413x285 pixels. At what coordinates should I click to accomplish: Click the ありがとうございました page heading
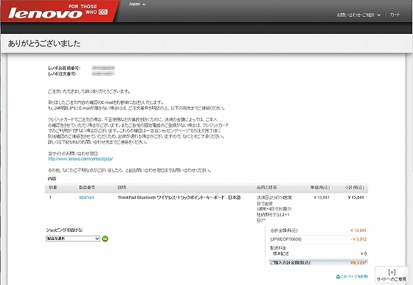44,43
